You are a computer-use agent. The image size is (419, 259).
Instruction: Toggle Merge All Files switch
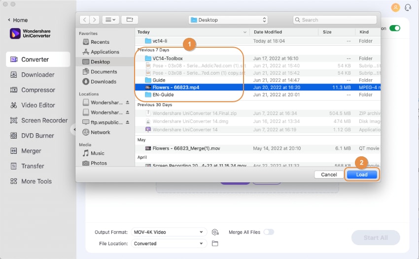[269, 232]
